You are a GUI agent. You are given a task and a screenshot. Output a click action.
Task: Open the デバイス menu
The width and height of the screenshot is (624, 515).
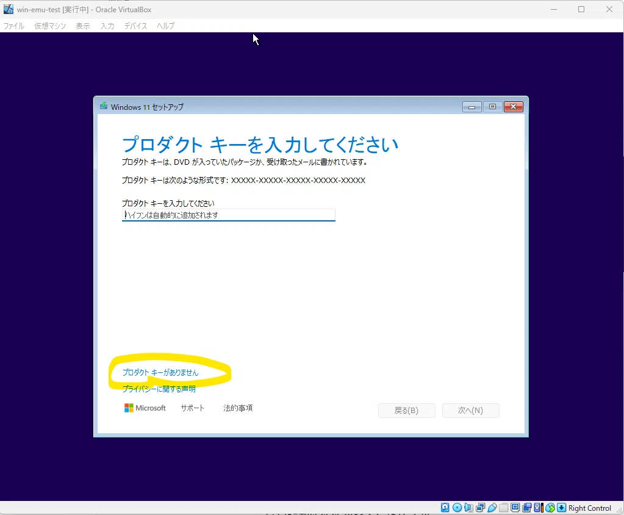coord(135,26)
